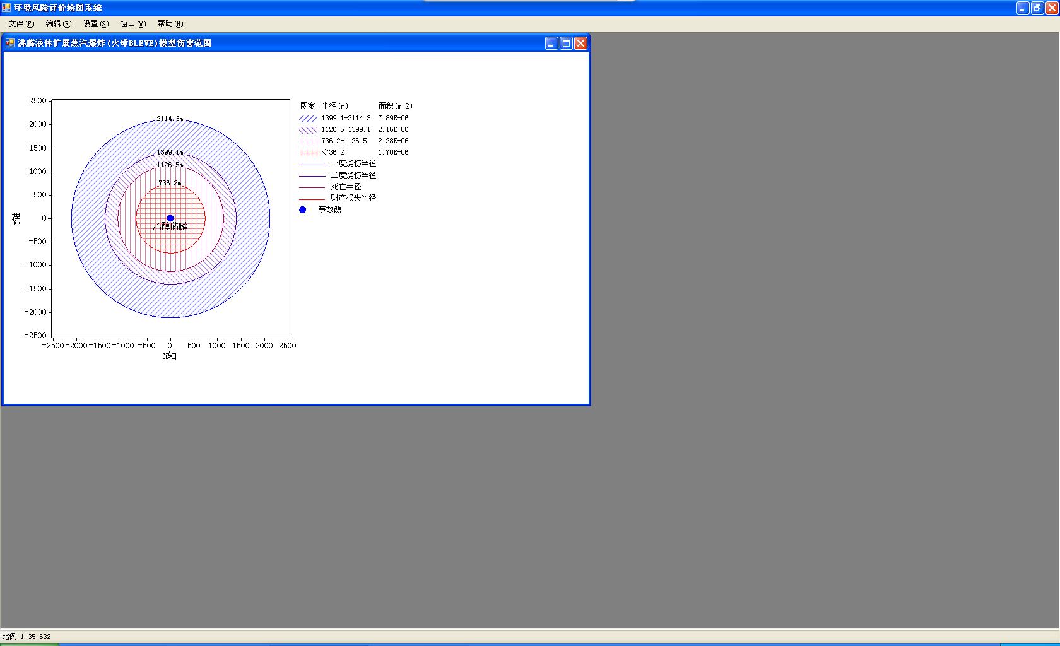Viewport: 1060px width, 646px height.
Task: Click the legend hatch swatch for 1399.1-2114.3
Action: pos(308,119)
